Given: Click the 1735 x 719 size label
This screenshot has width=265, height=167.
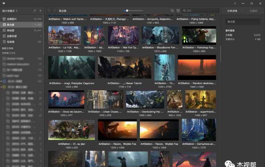Looking at the screenshot, I should 125,87.
